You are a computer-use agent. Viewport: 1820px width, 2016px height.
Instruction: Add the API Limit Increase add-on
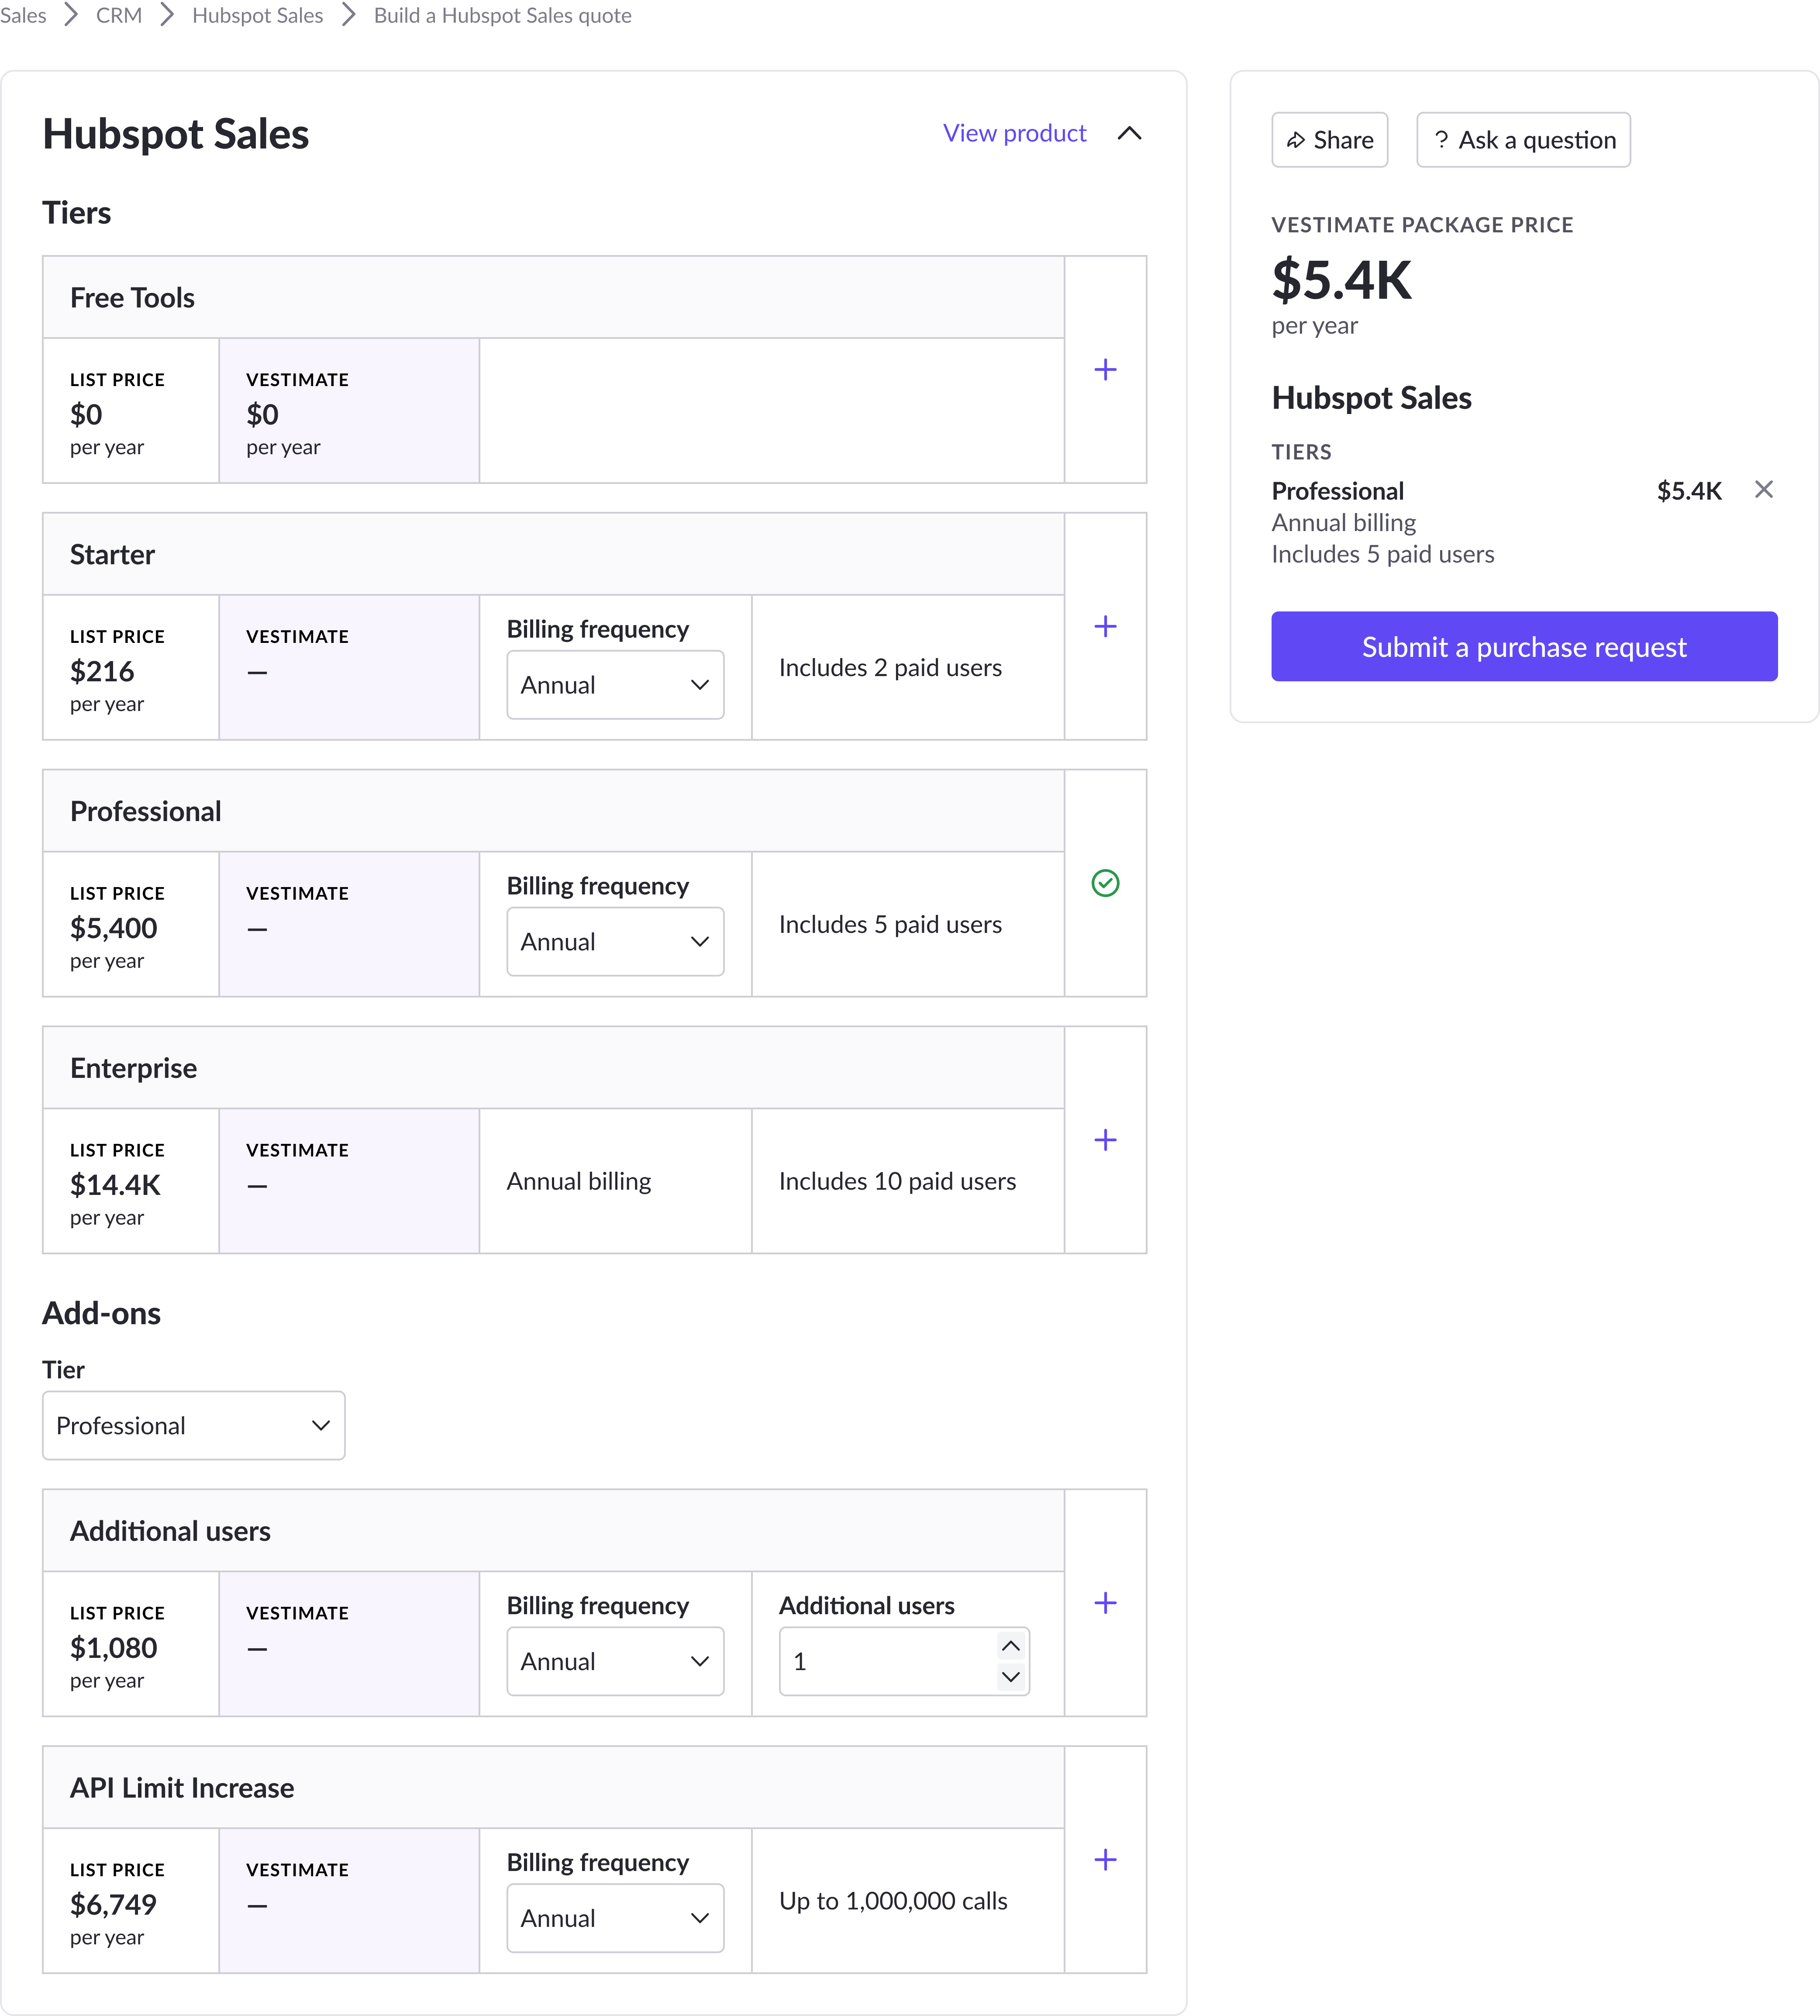click(1105, 1860)
